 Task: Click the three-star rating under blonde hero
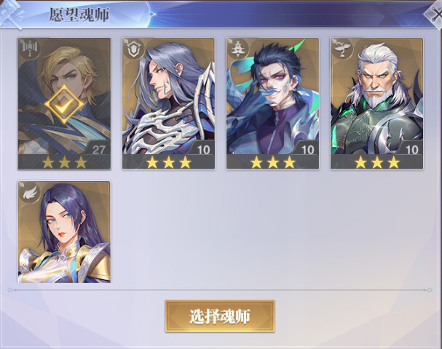click(x=64, y=162)
